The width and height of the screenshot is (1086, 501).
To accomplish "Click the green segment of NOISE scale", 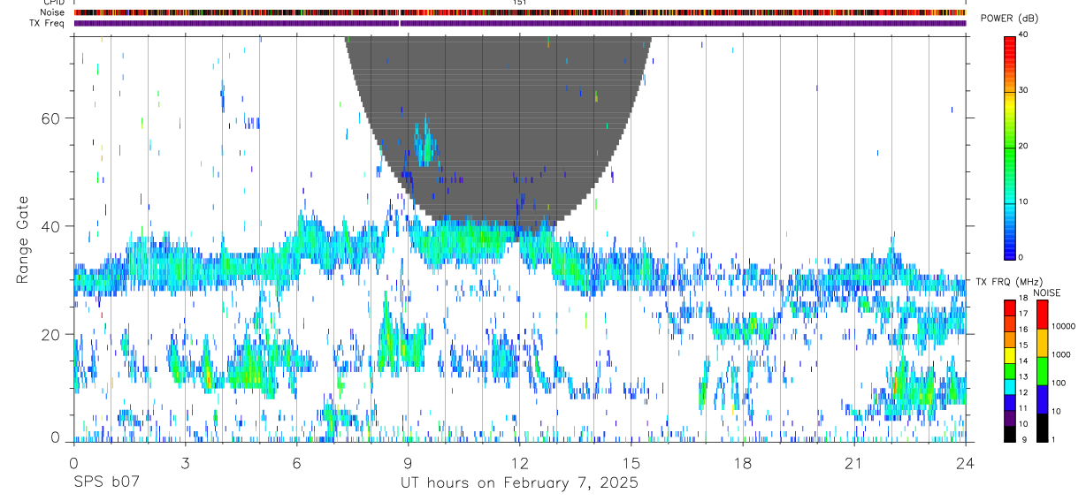I will point(1042,371).
